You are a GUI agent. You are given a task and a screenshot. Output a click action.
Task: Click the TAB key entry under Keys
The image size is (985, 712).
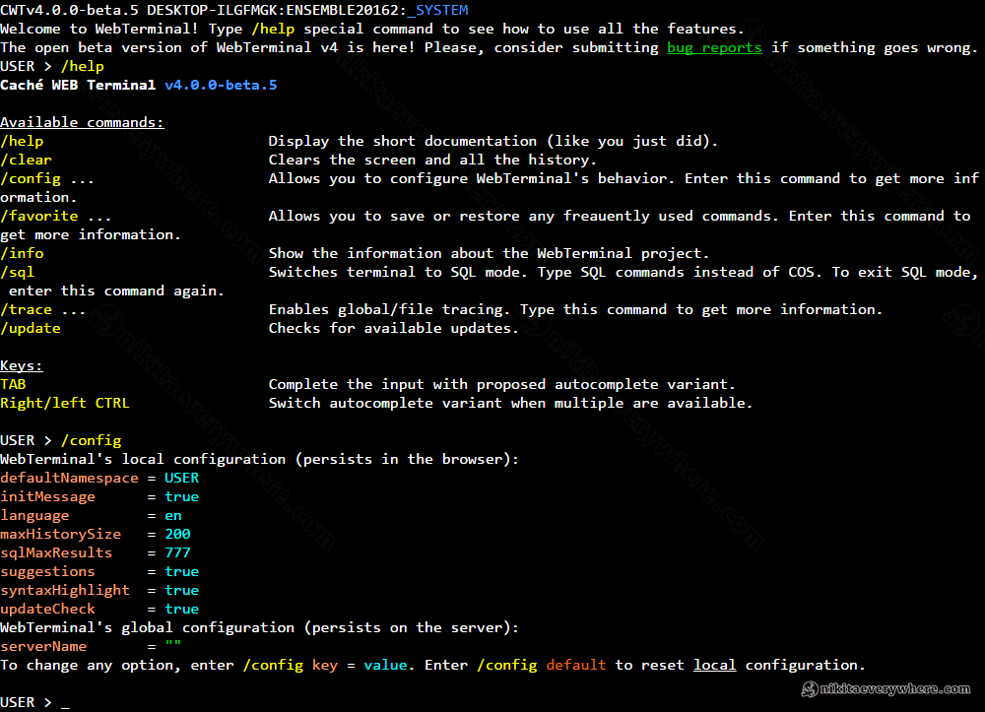coord(14,384)
